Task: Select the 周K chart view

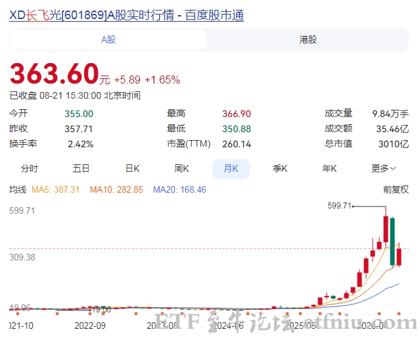Action: (181, 168)
